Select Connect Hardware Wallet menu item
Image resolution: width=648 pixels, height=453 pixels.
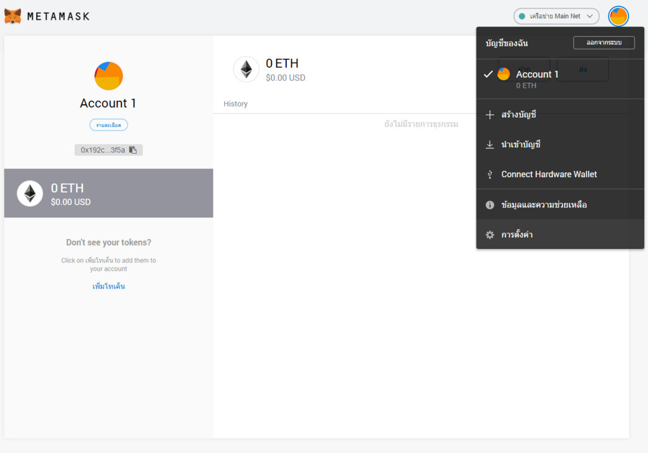click(549, 175)
